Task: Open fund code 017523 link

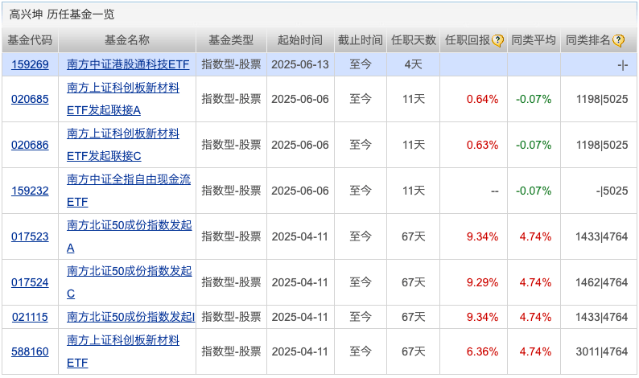Action: point(30,236)
